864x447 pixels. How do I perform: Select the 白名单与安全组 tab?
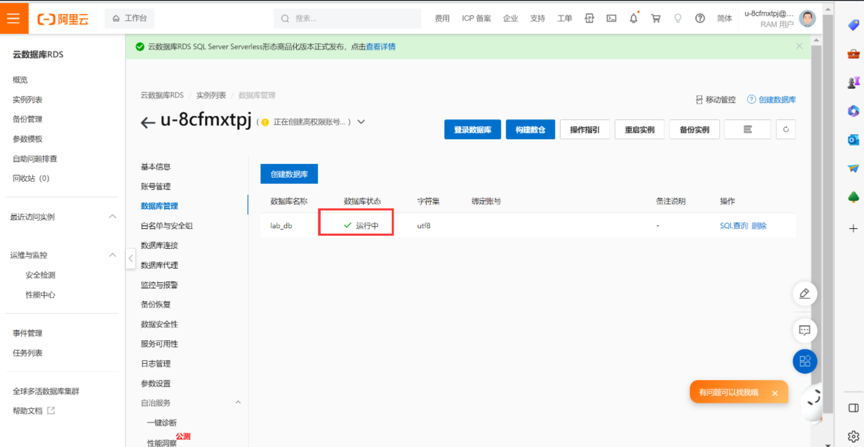(x=166, y=226)
